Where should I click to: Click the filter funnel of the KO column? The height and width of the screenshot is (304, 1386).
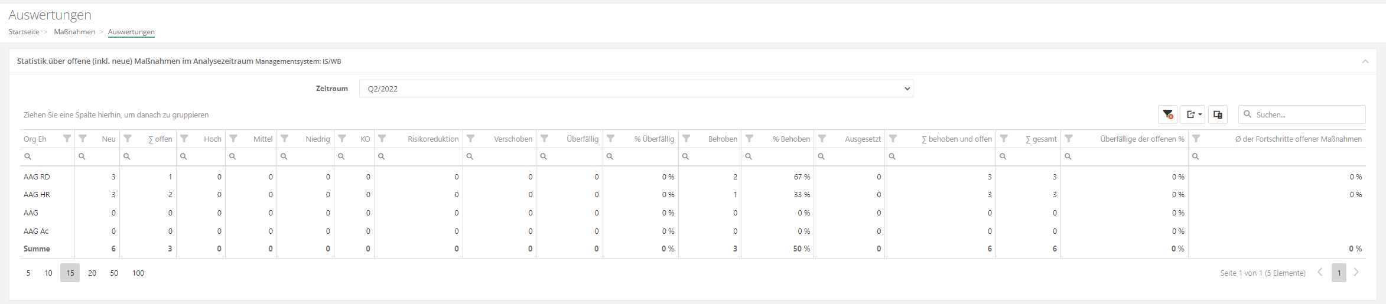[342, 139]
